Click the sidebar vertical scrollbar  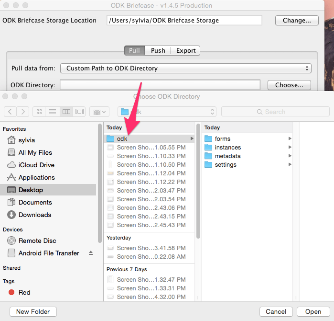point(100,183)
